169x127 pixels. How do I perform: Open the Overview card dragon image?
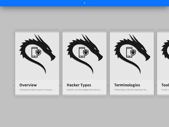pos(37,54)
